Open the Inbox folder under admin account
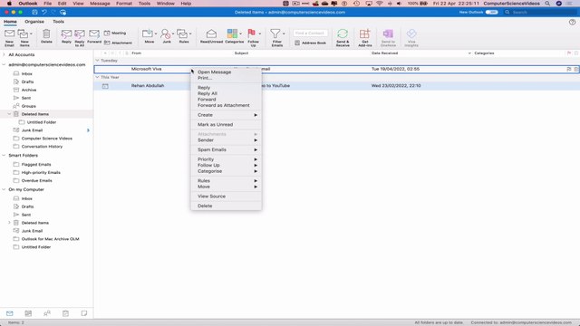 pyautogui.click(x=26, y=74)
